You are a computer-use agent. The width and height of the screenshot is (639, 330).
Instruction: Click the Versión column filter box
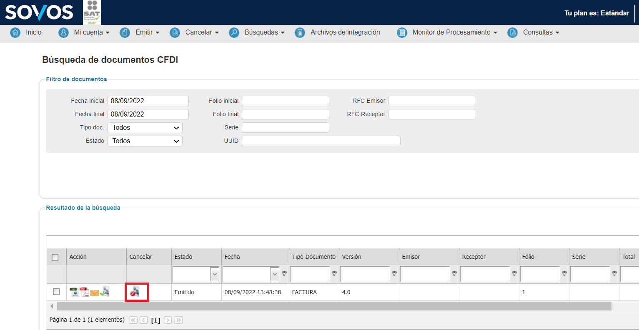pos(365,274)
